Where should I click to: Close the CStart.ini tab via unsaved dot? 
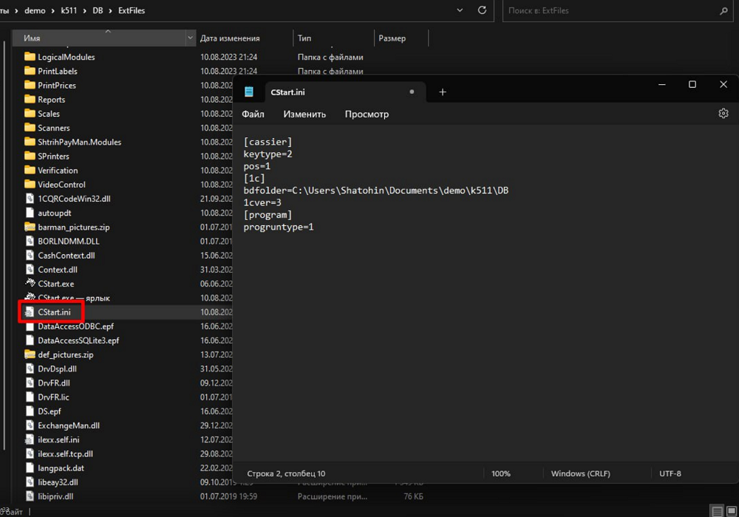click(x=412, y=92)
